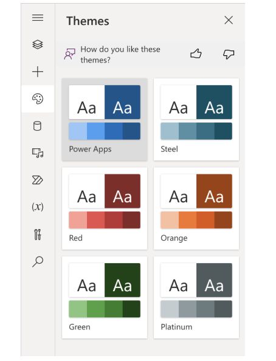Select the Themes palette icon

[x=38, y=99]
